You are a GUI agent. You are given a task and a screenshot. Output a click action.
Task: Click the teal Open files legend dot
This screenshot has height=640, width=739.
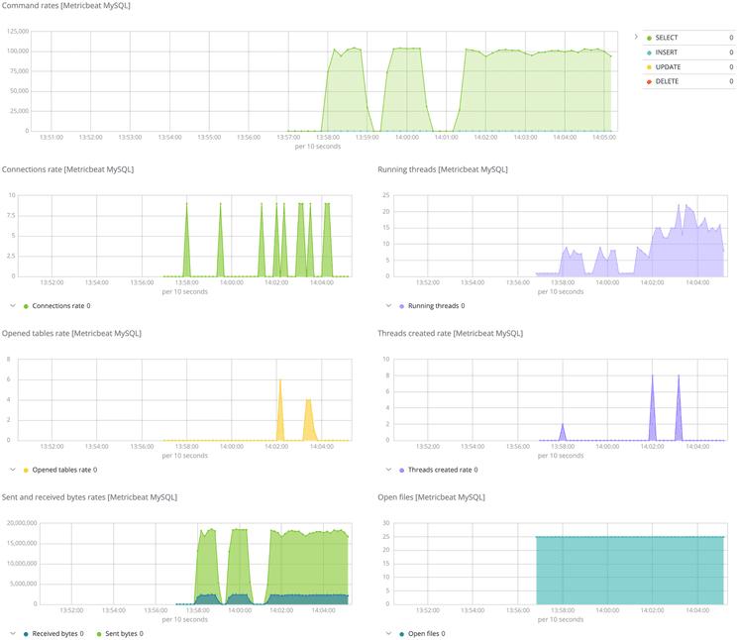tap(401, 633)
